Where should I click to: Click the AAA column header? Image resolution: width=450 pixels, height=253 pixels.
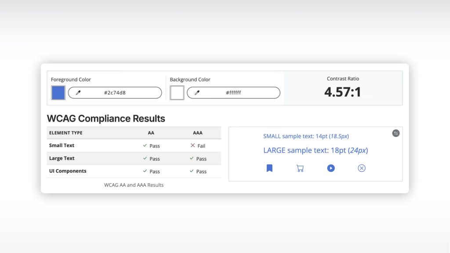coord(198,133)
